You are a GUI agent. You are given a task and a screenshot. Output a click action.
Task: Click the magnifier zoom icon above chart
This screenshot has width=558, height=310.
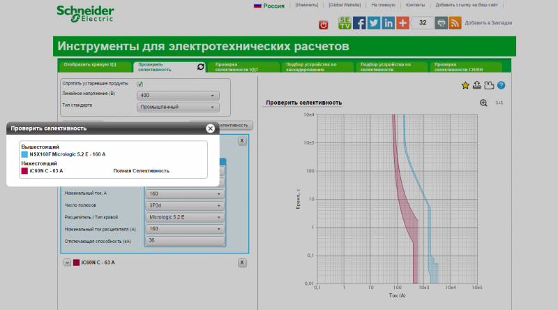click(x=483, y=103)
